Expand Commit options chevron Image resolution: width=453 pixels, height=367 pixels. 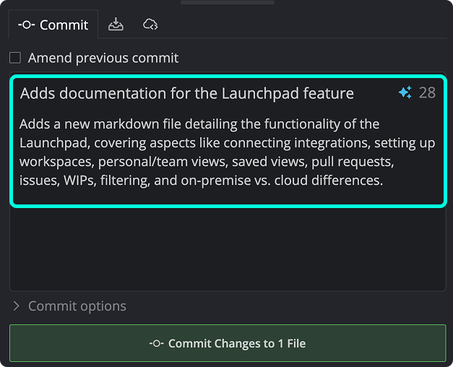pyautogui.click(x=17, y=306)
